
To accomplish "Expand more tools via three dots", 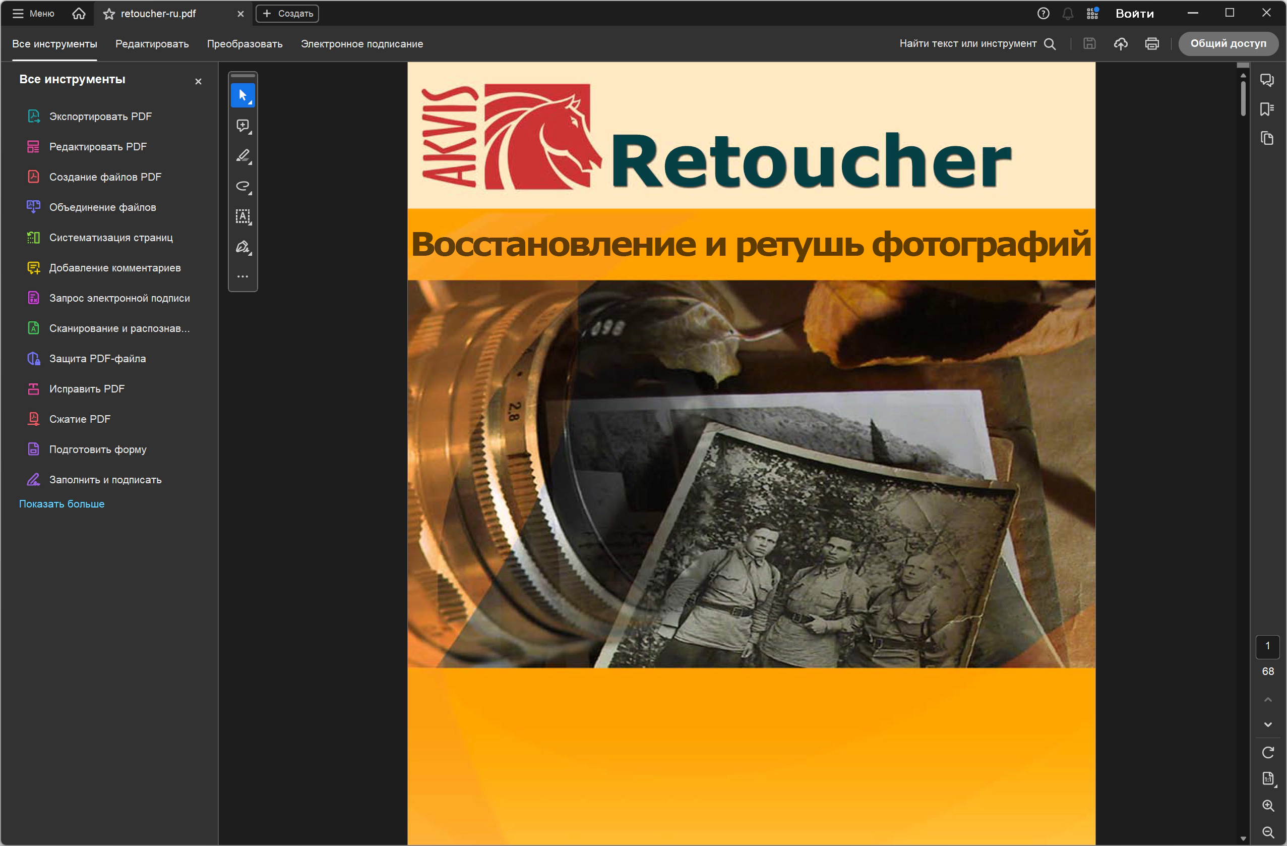I will pos(243,276).
